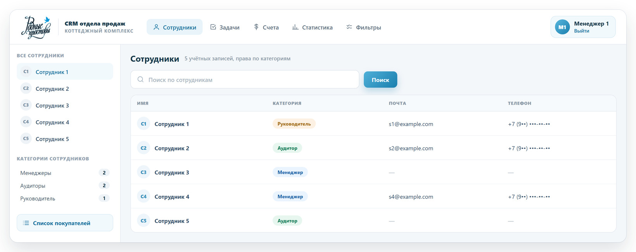Open the Счета section
Image resolution: width=636 pixels, height=252 pixels.
tap(266, 27)
